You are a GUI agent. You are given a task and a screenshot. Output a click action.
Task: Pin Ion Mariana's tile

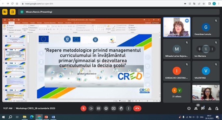pyautogui.click(x=199, y=49)
